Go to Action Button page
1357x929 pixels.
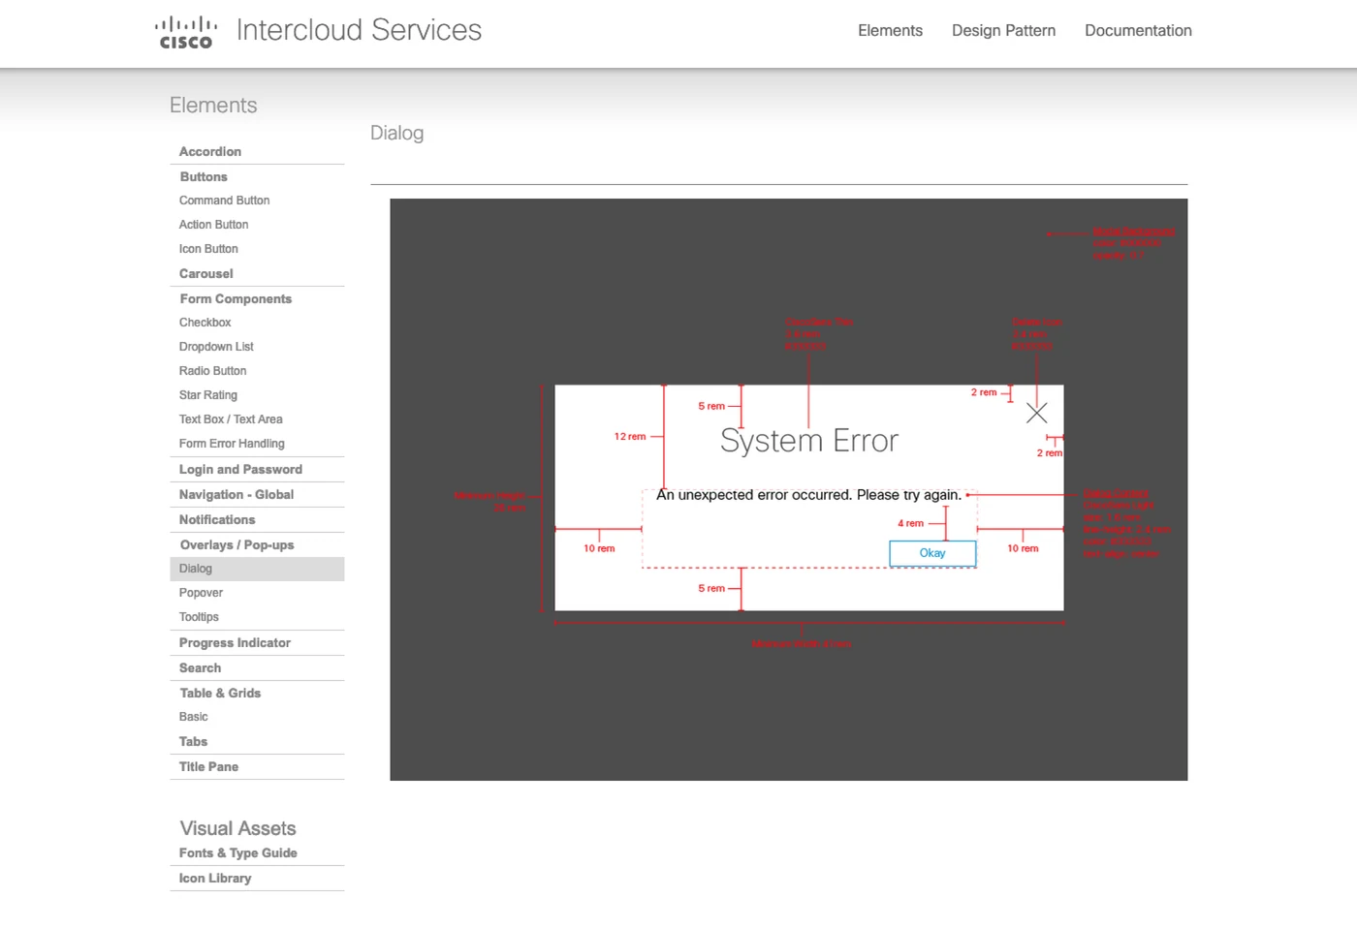tap(213, 225)
